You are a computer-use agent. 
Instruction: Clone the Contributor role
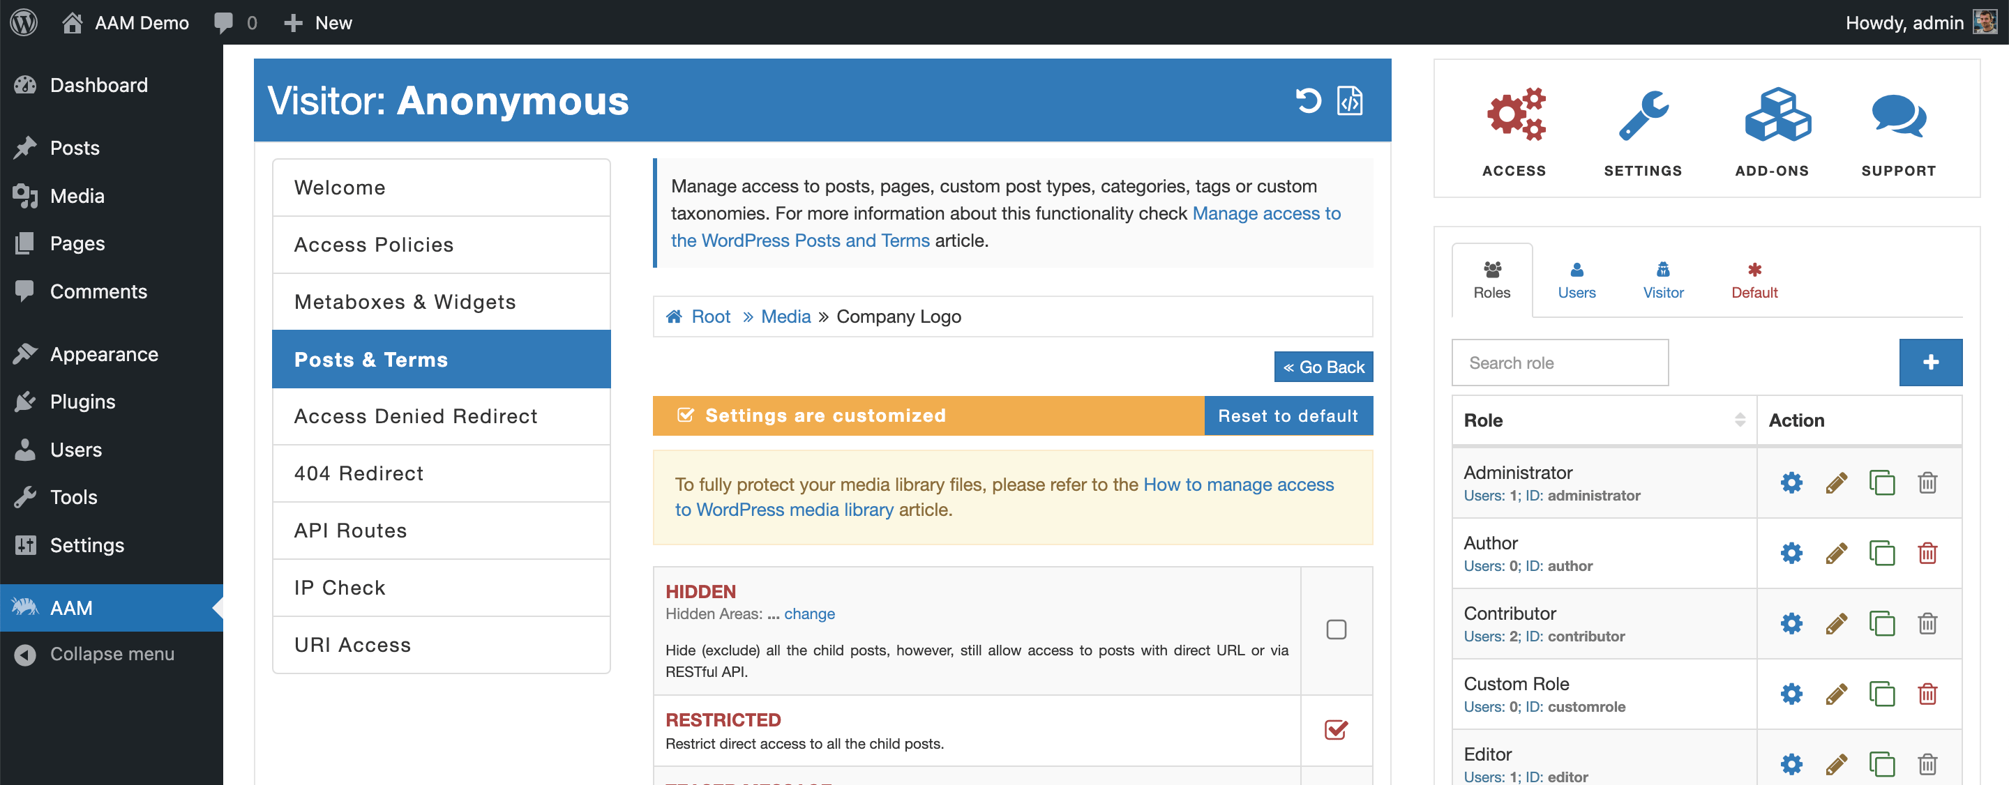click(1882, 623)
